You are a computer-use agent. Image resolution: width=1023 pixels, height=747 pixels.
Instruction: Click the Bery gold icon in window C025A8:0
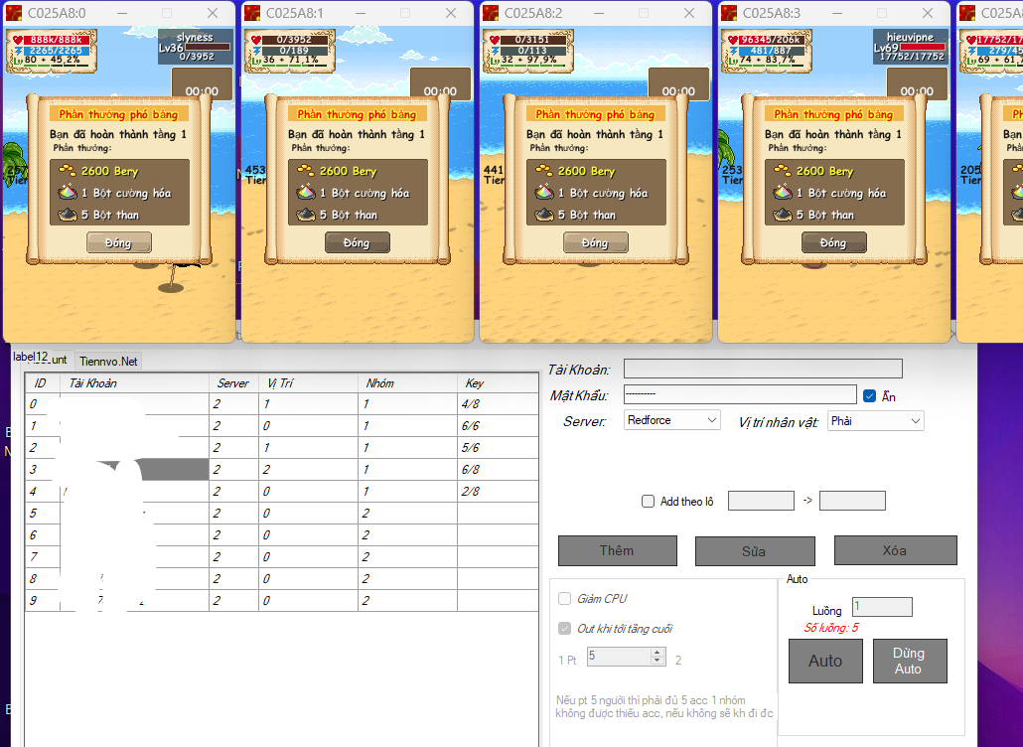pos(68,171)
